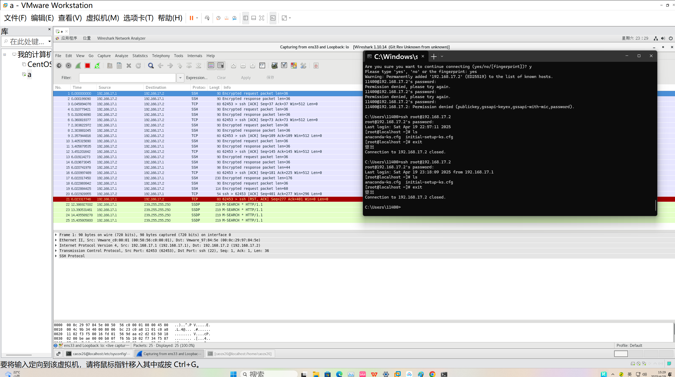Open capture filters funnel icon
The width and height of the screenshot is (675, 377).
coord(274,66)
